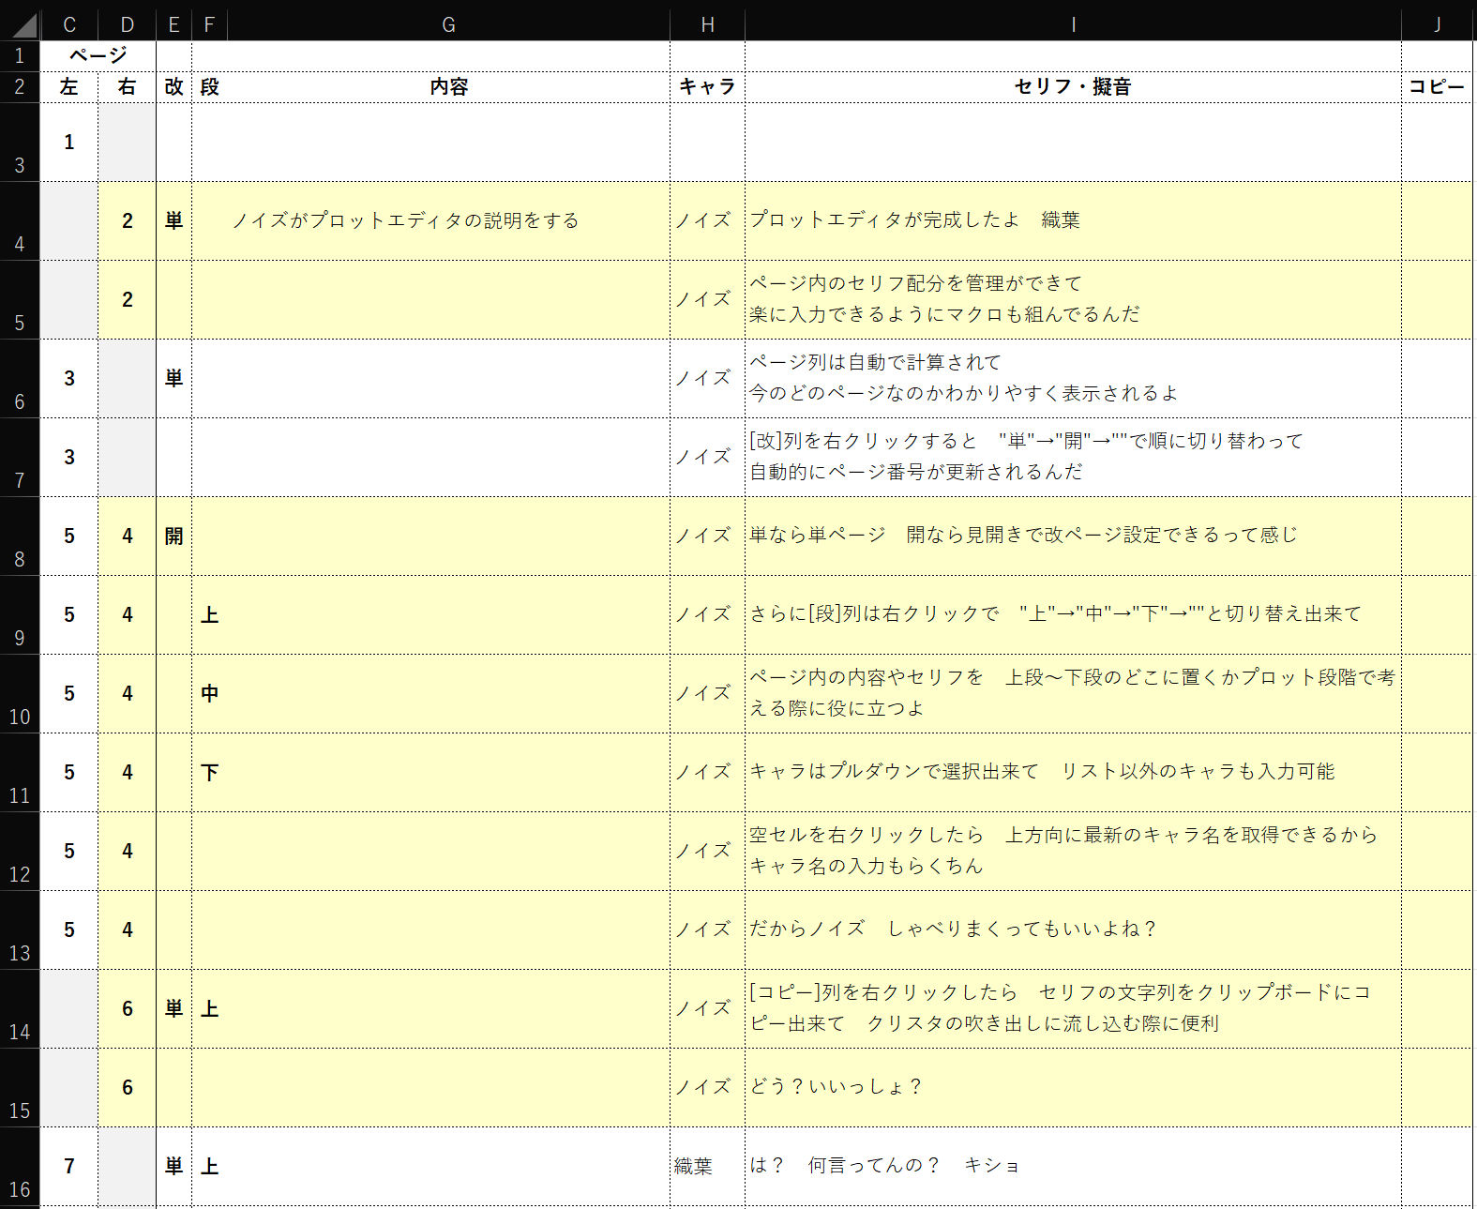Viewport: 1477px width, 1209px height.
Task: Click the コピー header cell
Action: [x=1436, y=87]
